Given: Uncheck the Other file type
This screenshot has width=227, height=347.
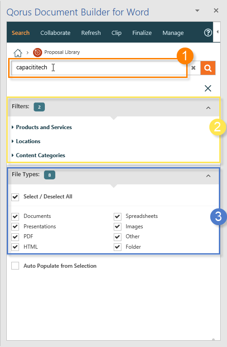Looking at the screenshot, I should click(x=117, y=236).
